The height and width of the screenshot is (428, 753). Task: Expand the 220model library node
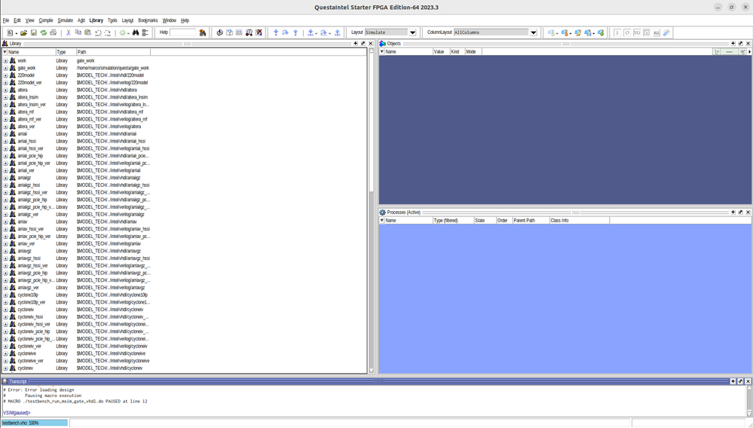coord(5,75)
